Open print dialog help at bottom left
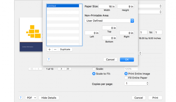The image size is (176, 102). [20, 98]
